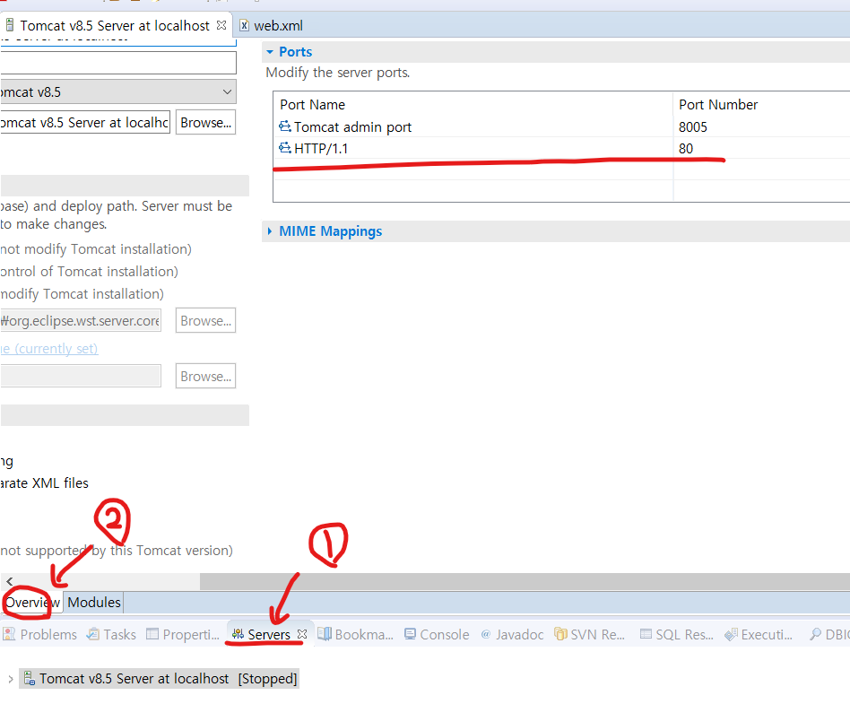Switch to the Overview page tab
This screenshot has height=704, width=850.
pyautogui.click(x=32, y=603)
